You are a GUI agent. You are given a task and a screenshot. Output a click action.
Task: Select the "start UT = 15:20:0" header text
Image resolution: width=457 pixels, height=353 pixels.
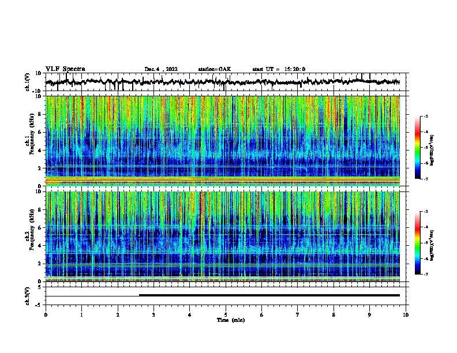click(x=279, y=69)
